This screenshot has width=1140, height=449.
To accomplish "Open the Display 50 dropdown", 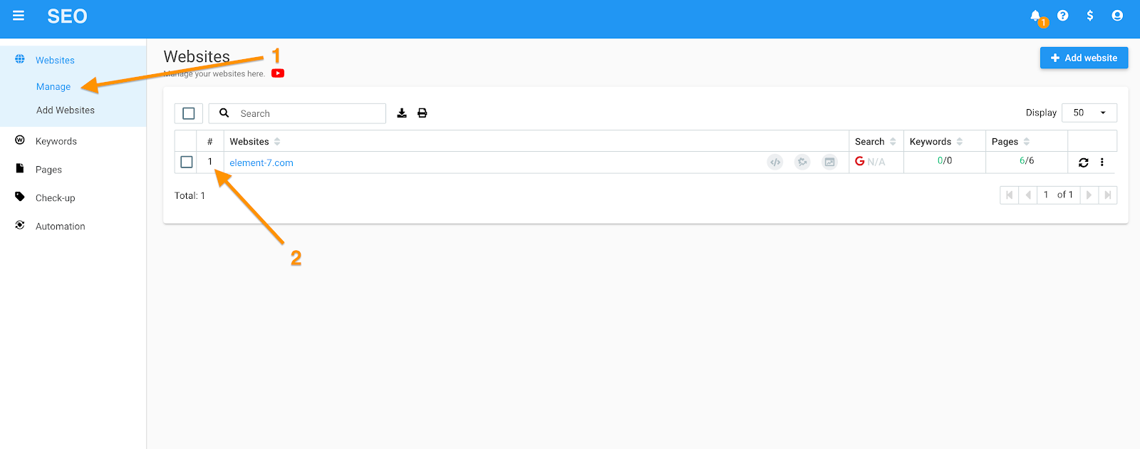I will (1089, 113).
